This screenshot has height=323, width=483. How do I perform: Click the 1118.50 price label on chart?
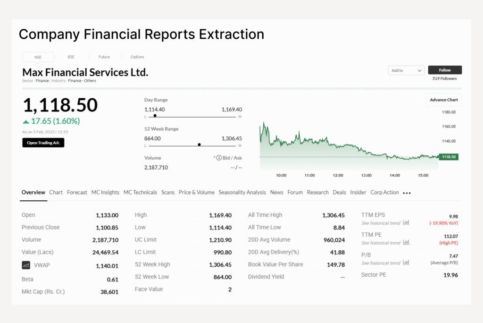(448, 157)
